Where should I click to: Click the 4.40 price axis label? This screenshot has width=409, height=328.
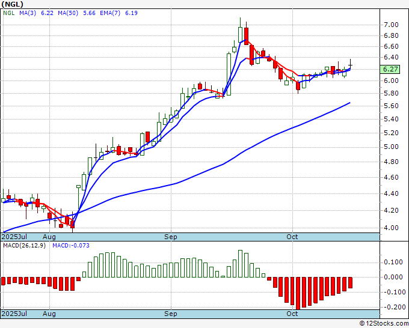point(391,193)
